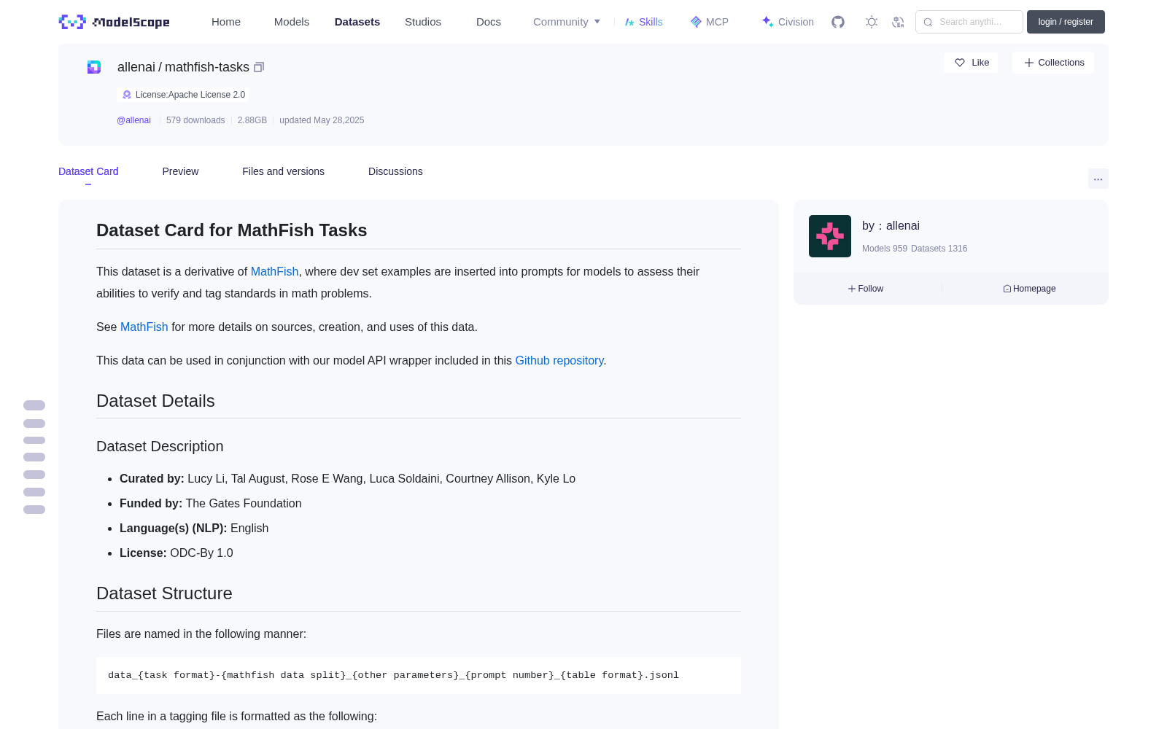Switch to the Discussions tab

click(x=395, y=171)
